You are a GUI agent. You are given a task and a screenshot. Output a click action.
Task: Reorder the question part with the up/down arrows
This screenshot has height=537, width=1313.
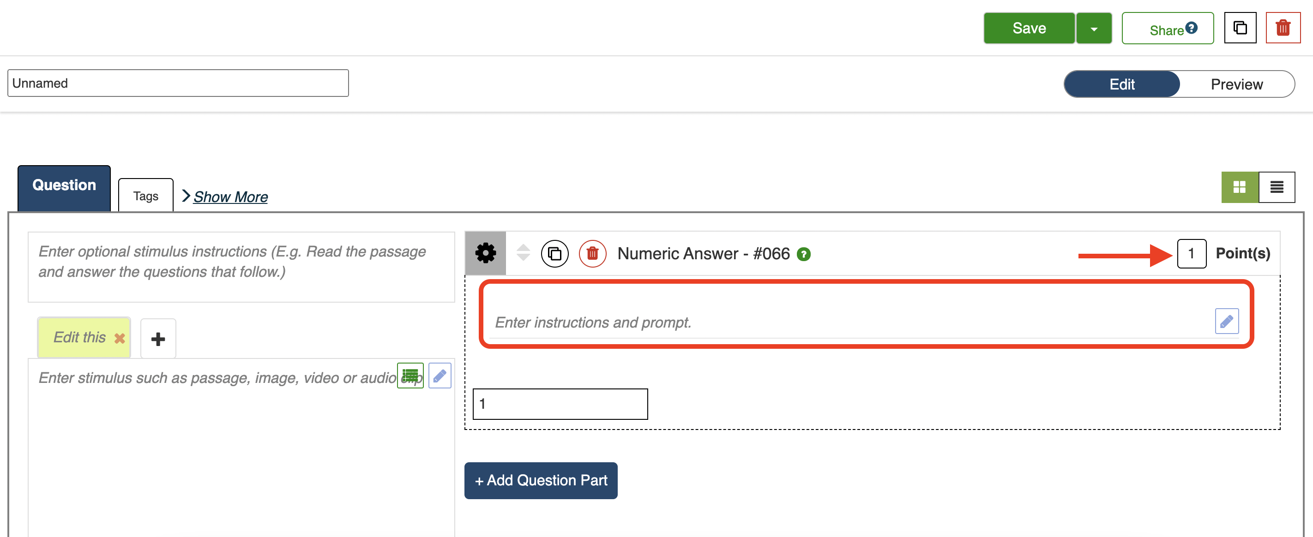coord(523,253)
